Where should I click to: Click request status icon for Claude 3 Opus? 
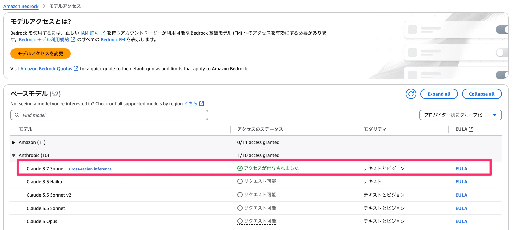[x=240, y=221]
